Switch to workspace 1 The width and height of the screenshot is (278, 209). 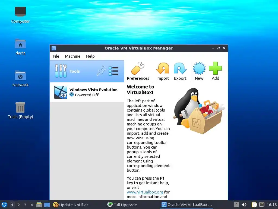(x=12, y=205)
